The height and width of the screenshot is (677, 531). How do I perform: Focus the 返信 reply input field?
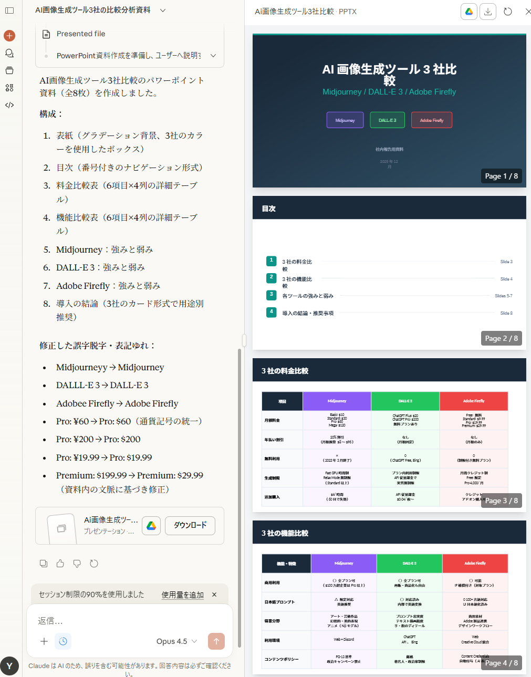pyautogui.click(x=130, y=621)
